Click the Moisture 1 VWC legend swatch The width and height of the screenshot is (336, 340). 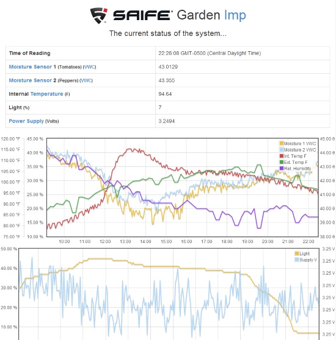pos(281,143)
